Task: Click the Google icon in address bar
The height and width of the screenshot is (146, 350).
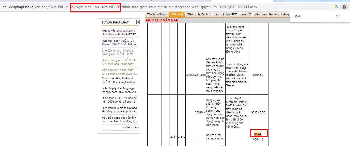Action: [336, 7]
